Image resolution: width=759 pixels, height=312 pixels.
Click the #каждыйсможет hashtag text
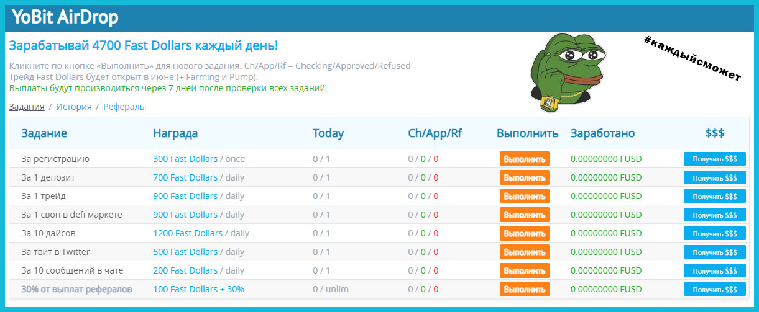click(692, 58)
